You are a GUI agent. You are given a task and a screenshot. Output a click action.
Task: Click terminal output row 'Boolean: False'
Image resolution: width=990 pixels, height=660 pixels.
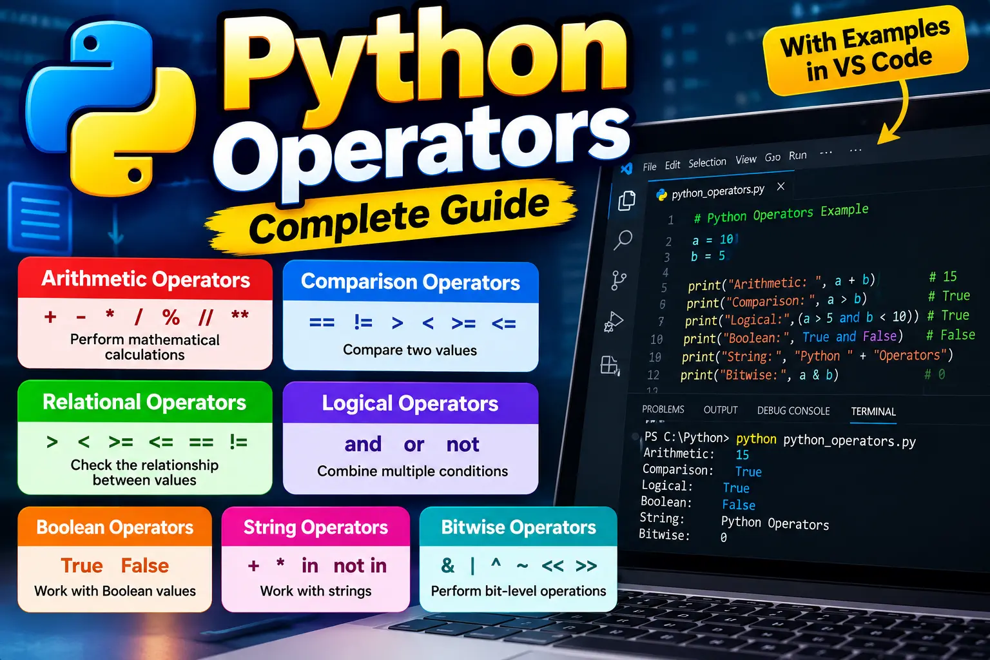(698, 503)
